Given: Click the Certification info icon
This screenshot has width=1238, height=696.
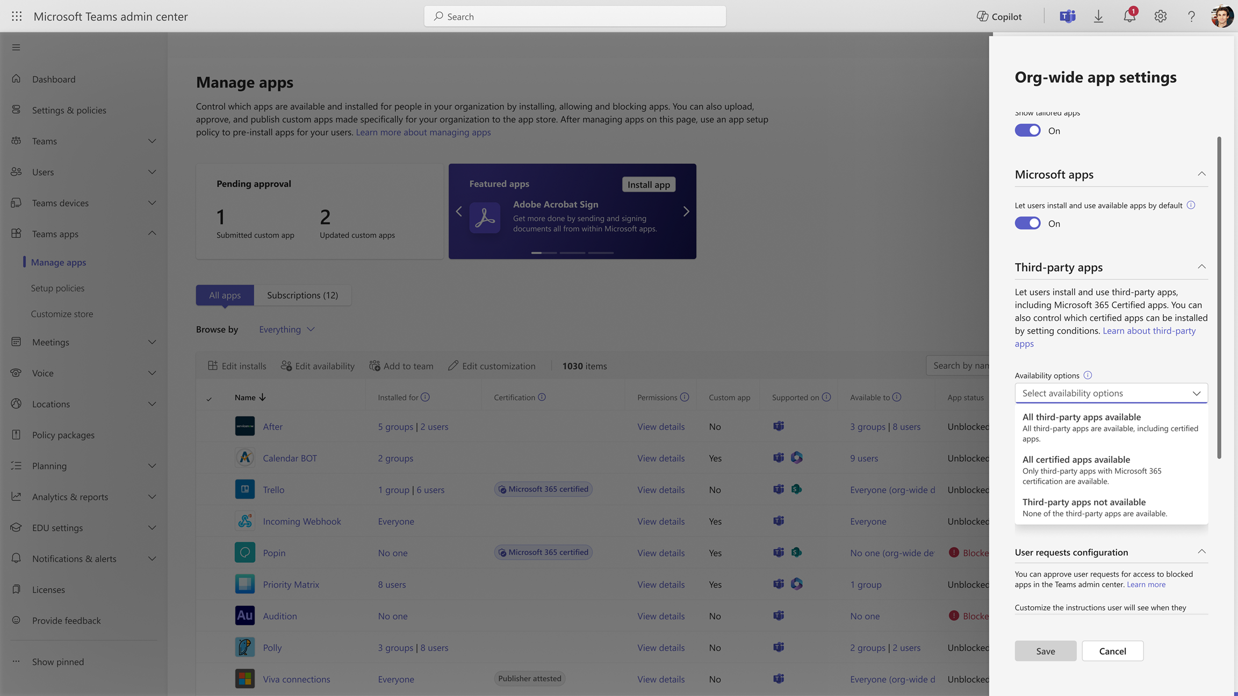Looking at the screenshot, I should tap(542, 397).
